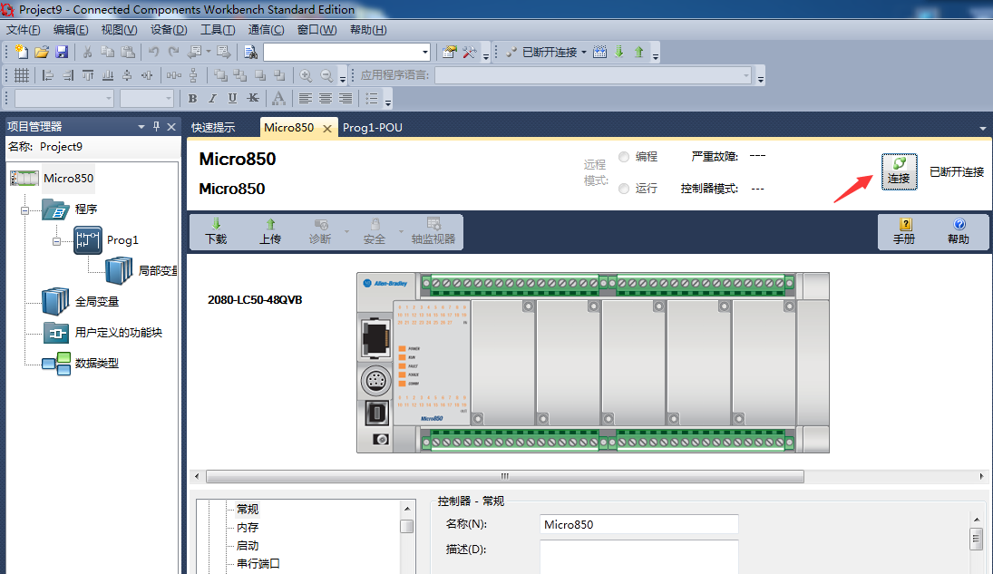
Task: Switch to the Prog1-POU tab
Action: [x=373, y=128]
